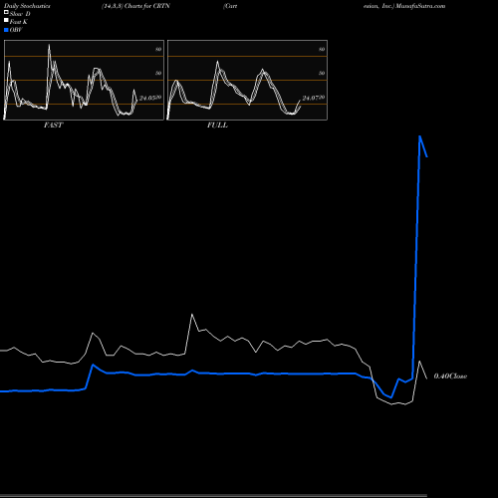The height and width of the screenshot is (498, 498).
Task: Click the '0.40Close' price label
Action: tap(450, 376)
